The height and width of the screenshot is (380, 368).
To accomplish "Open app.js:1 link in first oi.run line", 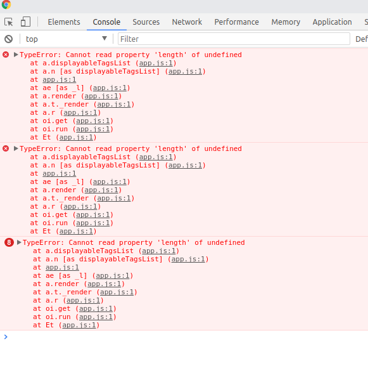I will [x=93, y=129].
